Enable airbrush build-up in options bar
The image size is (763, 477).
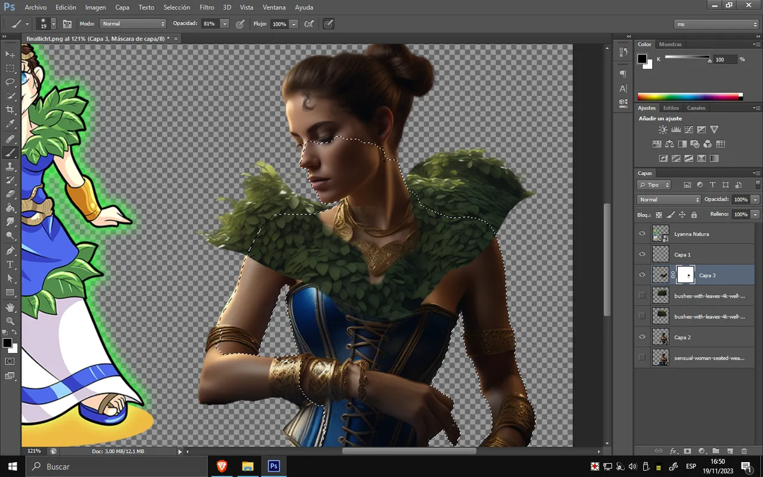pyautogui.click(x=309, y=24)
